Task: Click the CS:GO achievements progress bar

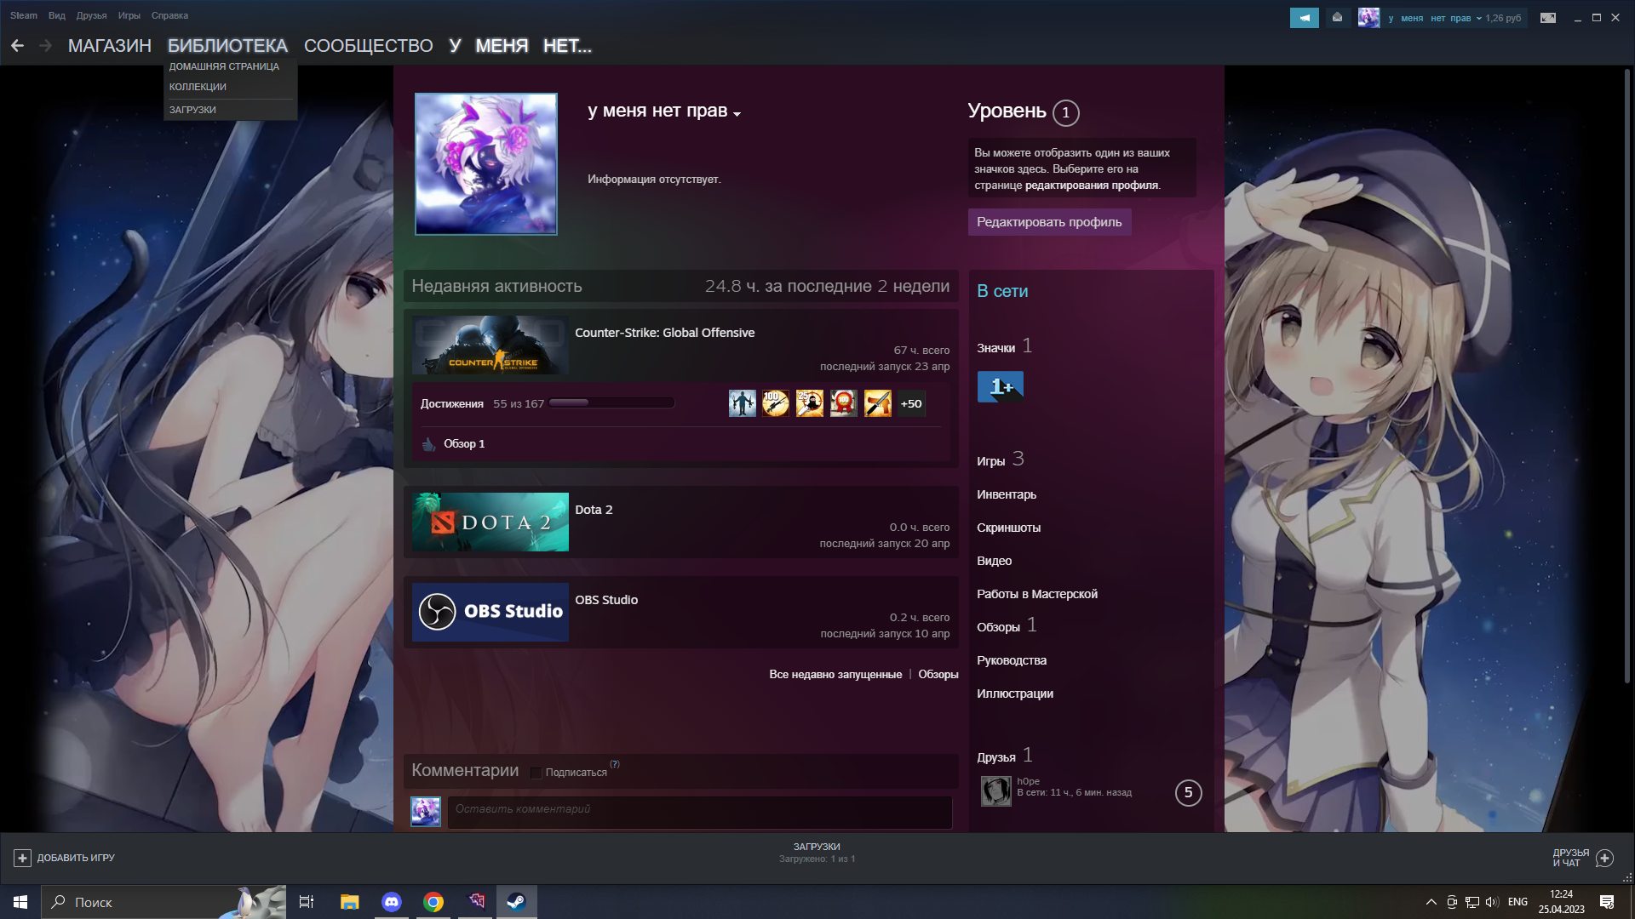Action: click(611, 403)
